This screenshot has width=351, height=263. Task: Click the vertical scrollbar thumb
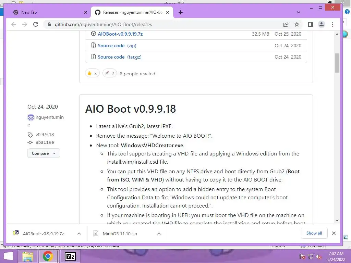[337, 63]
